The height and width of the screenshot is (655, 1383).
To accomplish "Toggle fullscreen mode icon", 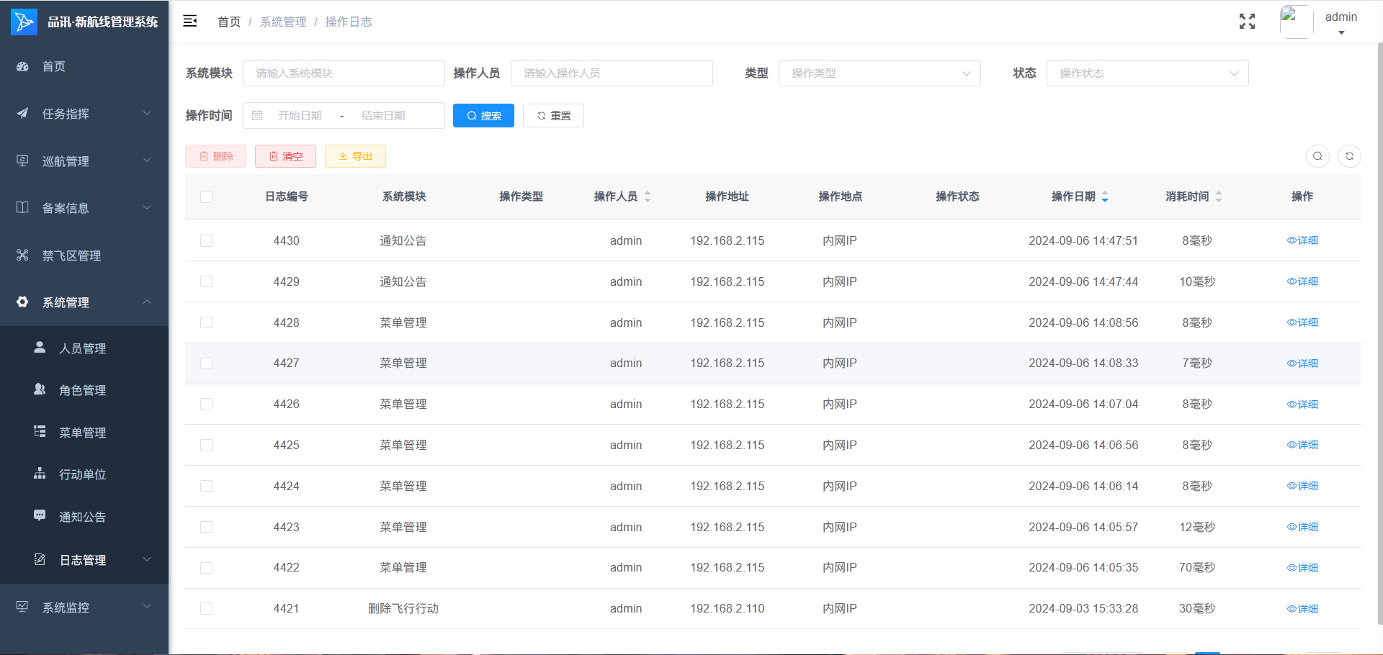I will click(1247, 22).
